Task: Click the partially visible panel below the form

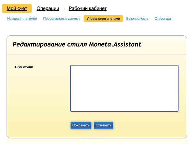Action: [x=97, y=142]
